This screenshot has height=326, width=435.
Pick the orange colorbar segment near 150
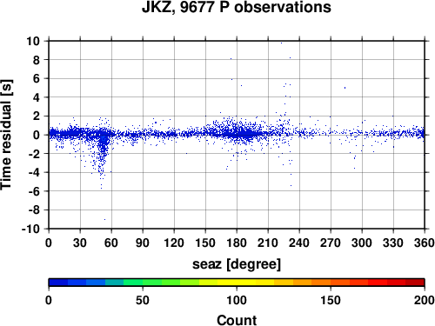[x=331, y=283]
